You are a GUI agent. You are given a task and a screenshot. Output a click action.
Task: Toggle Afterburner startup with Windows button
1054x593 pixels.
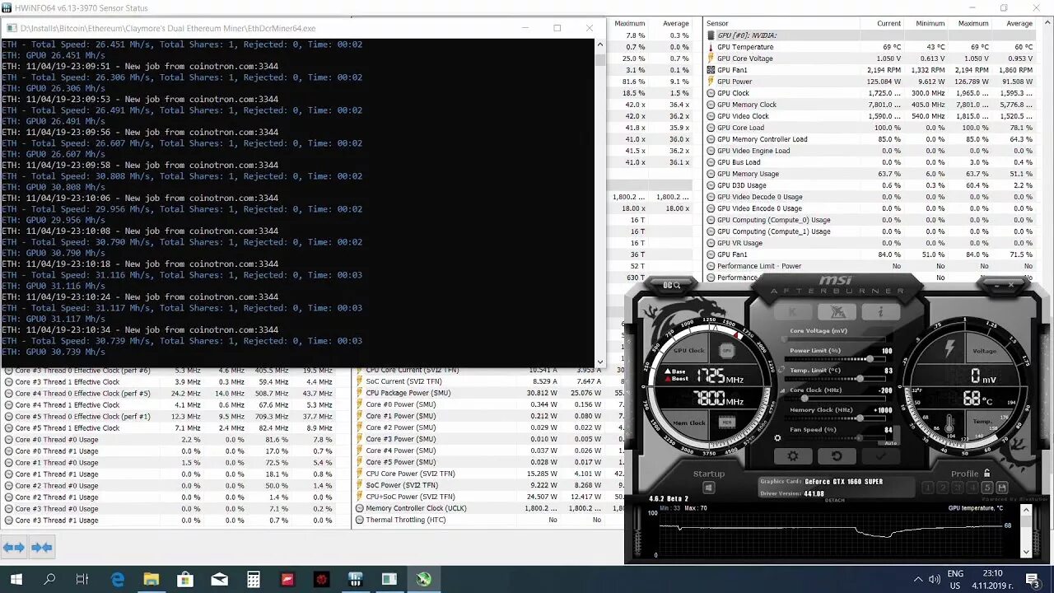click(708, 488)
